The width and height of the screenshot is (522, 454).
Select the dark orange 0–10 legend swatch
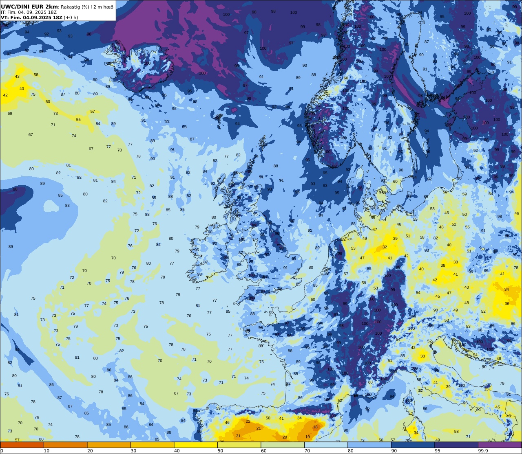tap(22, 445)
